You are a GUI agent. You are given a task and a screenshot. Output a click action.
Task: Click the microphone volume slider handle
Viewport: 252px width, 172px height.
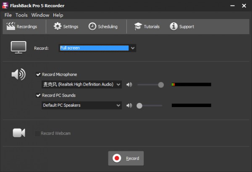pos(161,85)
